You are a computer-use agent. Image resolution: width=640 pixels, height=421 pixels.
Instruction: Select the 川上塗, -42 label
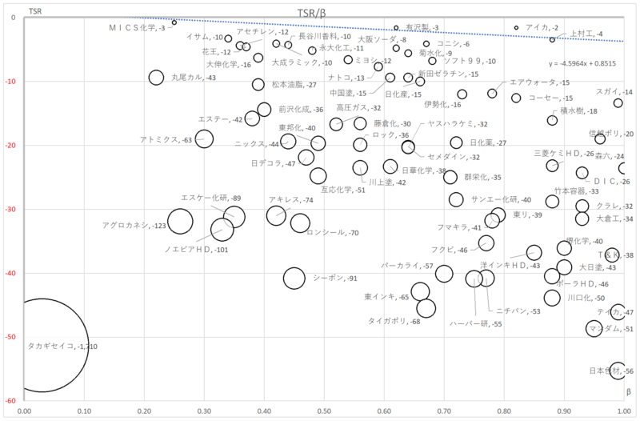387,182
